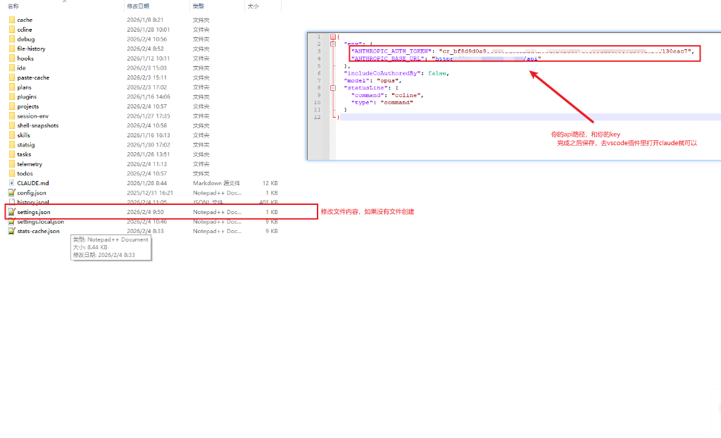This screenshot has width=721, height=438.
Task: Sort files by the 修改日期 column header
Action: pyautogui.click(x=138, y=6)
